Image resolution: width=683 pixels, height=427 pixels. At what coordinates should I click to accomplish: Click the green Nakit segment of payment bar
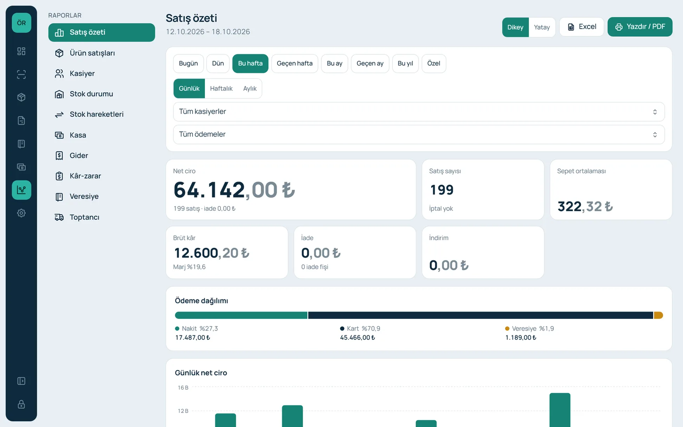point(241,315)
